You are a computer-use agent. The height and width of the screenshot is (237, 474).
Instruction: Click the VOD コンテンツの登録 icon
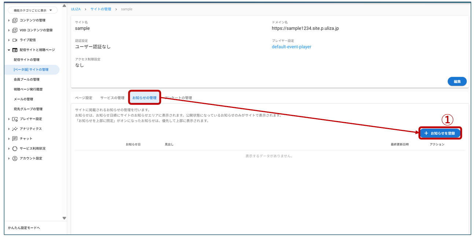pyautogui.click(x=15, y=30)
